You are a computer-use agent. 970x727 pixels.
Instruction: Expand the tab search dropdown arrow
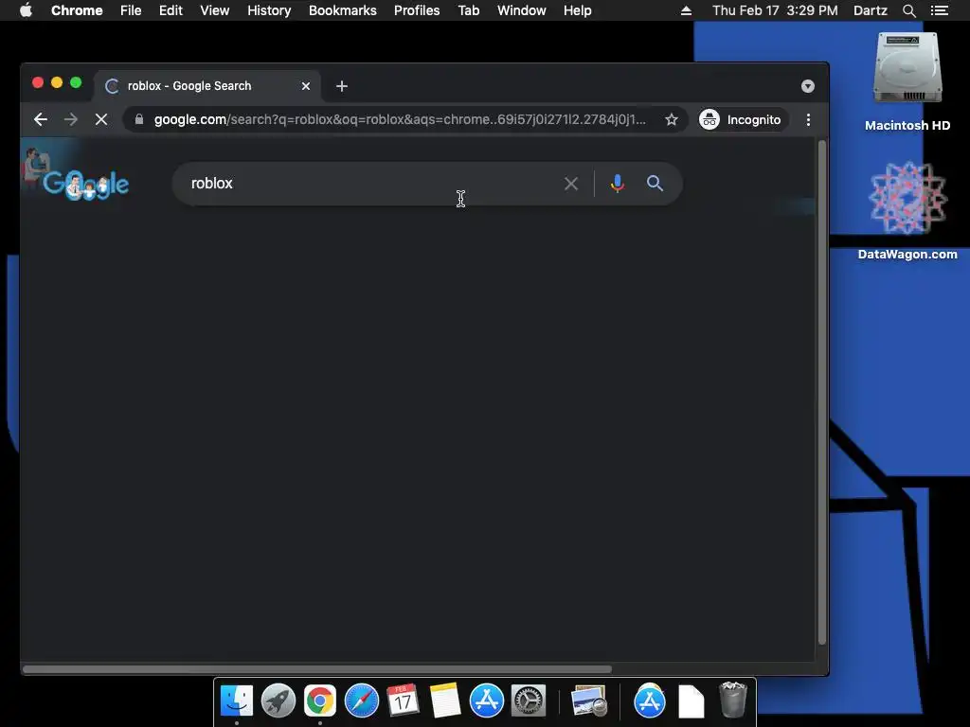807,86
